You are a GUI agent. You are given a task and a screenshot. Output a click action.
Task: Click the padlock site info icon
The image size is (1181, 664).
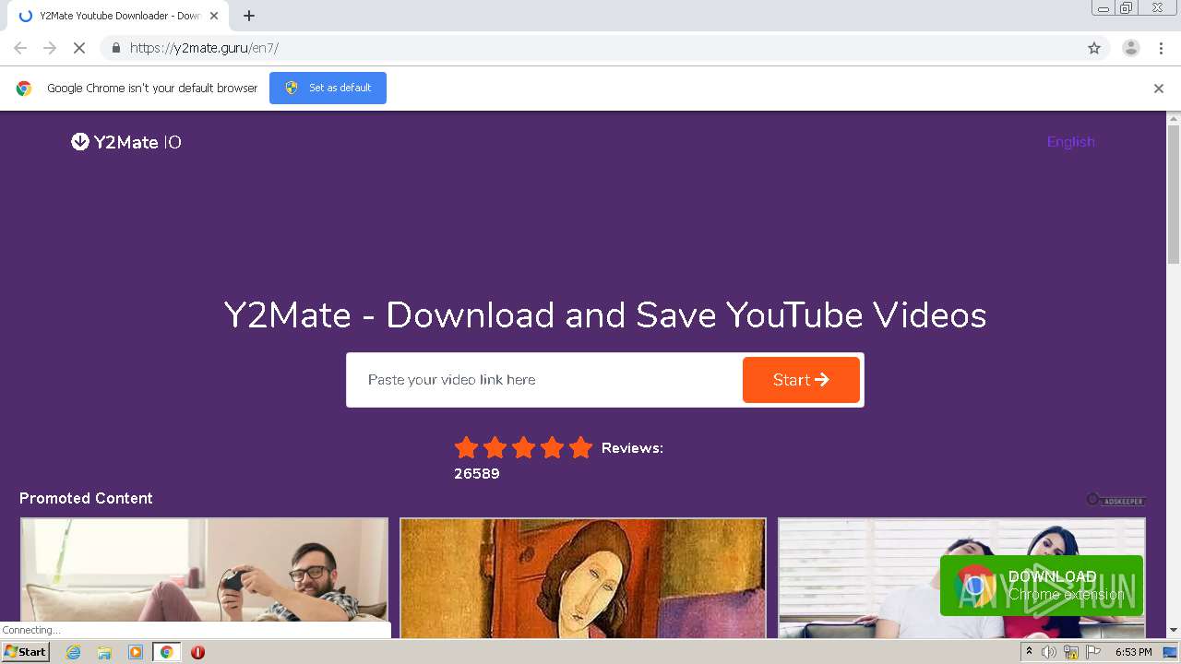tap(115, 48)
